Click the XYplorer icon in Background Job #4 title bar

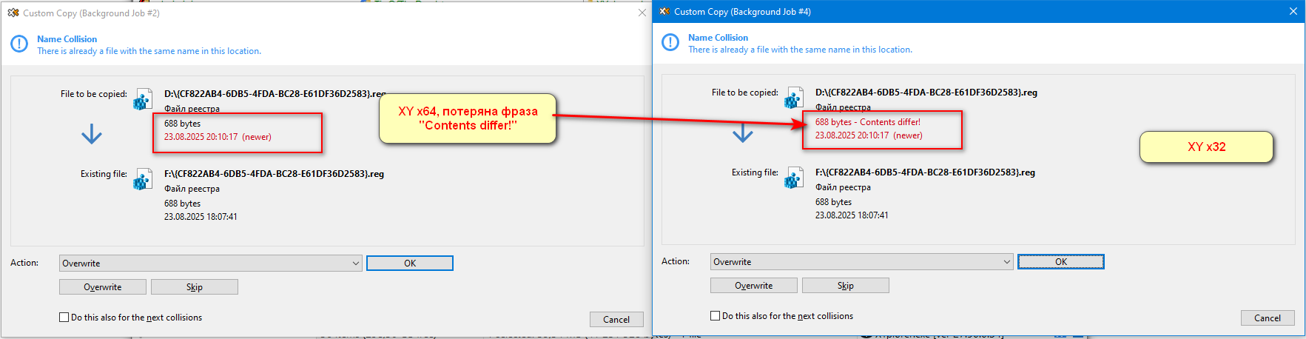pos(664,11)
